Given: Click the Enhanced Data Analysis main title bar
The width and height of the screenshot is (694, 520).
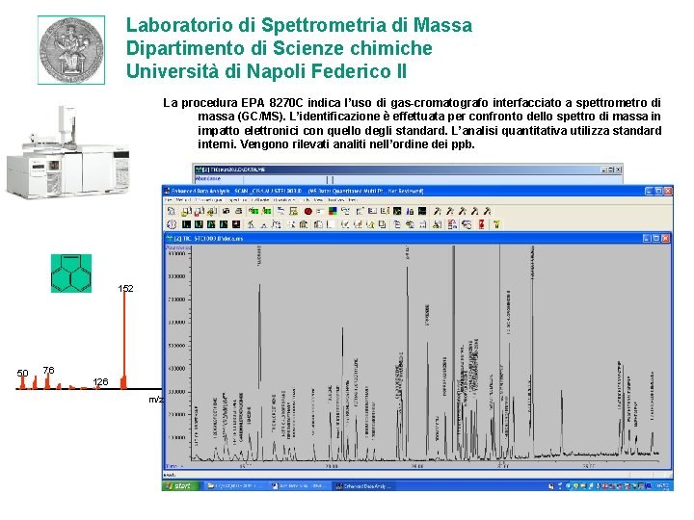Looking at the screenshot, I should (x=417, y=191).
